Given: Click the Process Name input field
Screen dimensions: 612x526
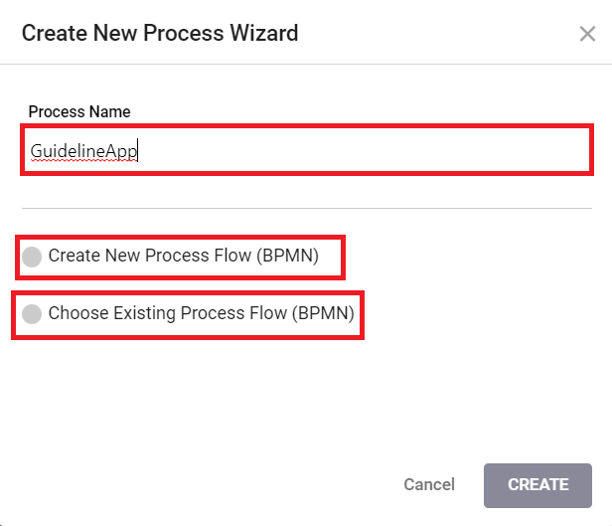Looking at the screenshot, I should 307,150.
